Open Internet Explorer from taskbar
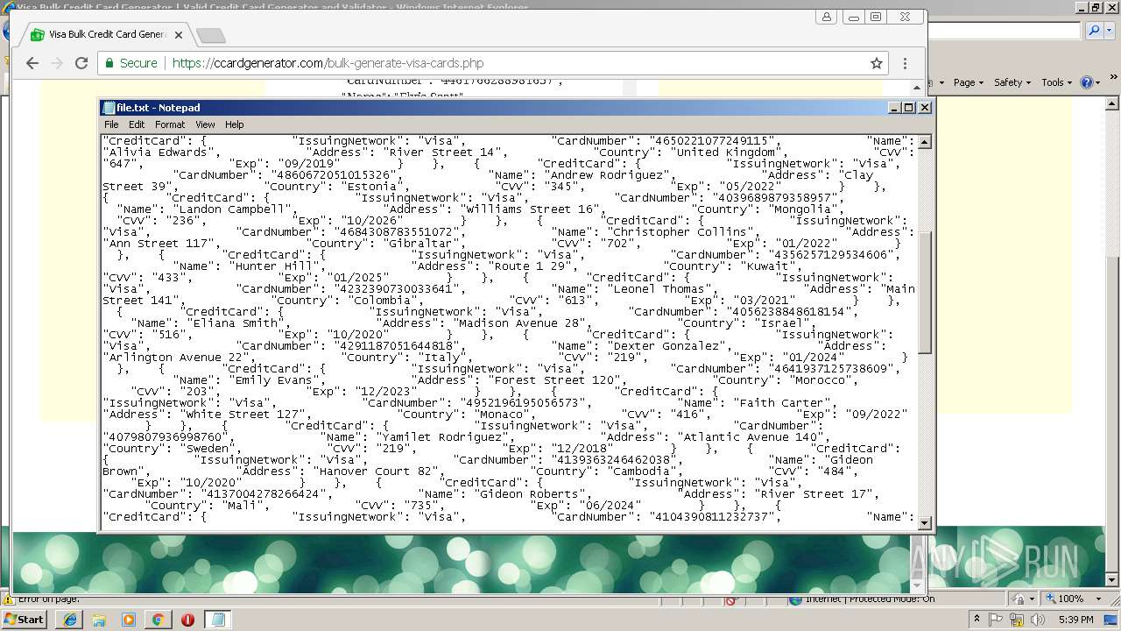 70,620
